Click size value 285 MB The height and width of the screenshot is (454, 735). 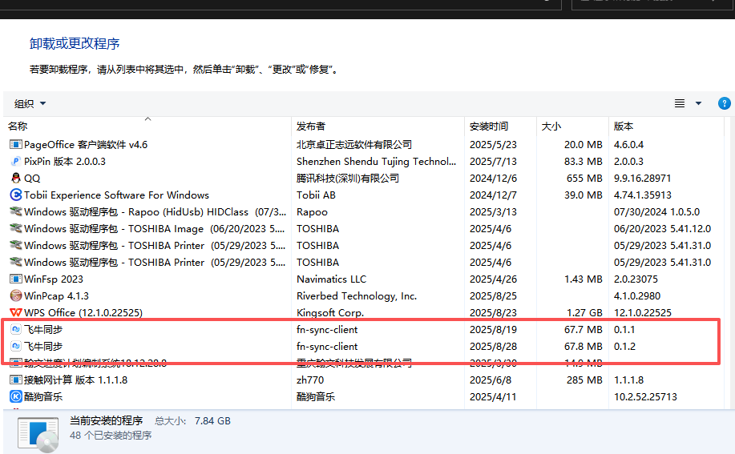pos(584,380)
